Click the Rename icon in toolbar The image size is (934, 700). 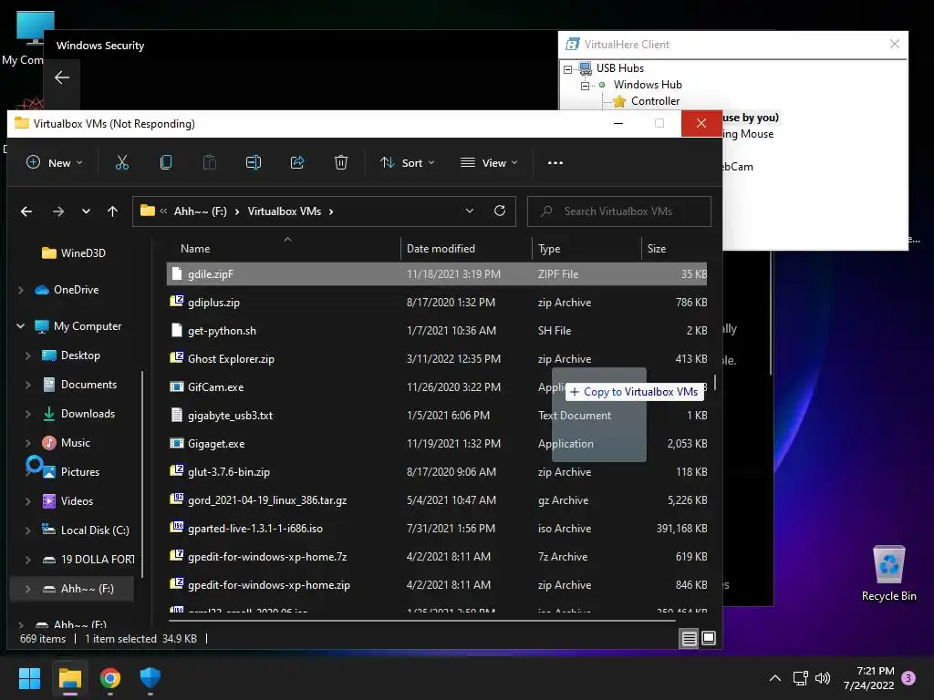coord(254,162)
